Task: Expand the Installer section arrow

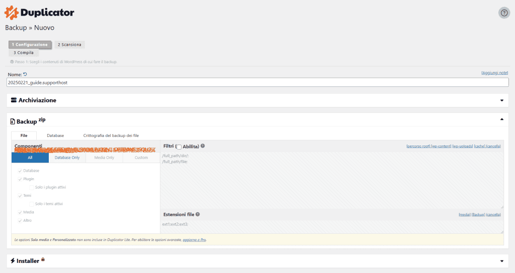Action: (x=502, y=261)
